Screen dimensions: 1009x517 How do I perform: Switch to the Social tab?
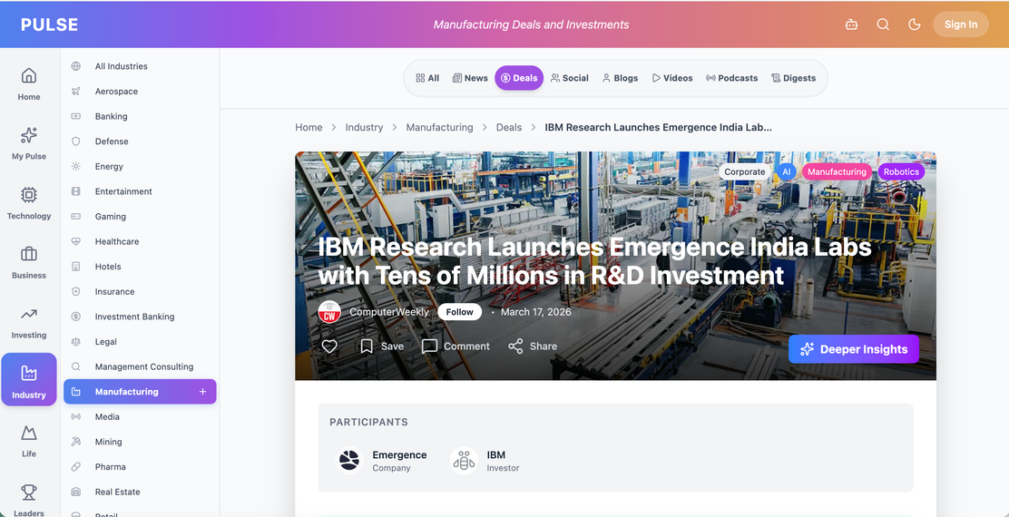(570, 78)
